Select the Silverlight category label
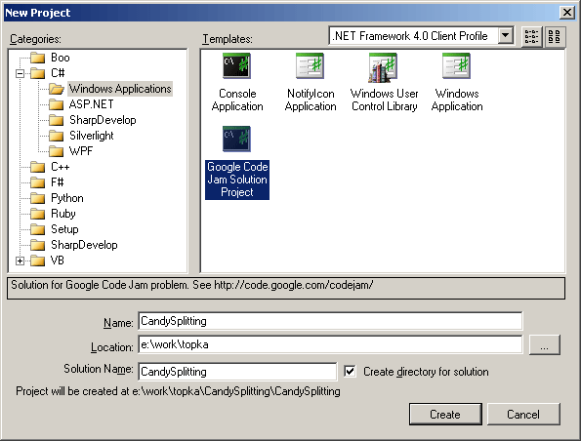The width and height of the screenshot is (581, 441). click(x=92, y=136)
